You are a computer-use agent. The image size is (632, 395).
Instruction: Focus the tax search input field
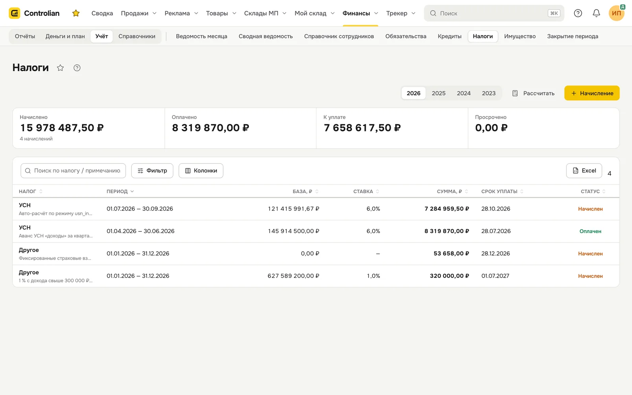[x=73, y=171]
